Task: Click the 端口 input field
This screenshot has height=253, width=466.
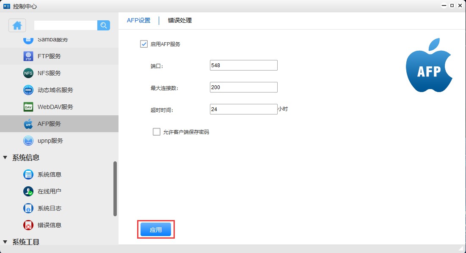Action: tap(243, 65)
